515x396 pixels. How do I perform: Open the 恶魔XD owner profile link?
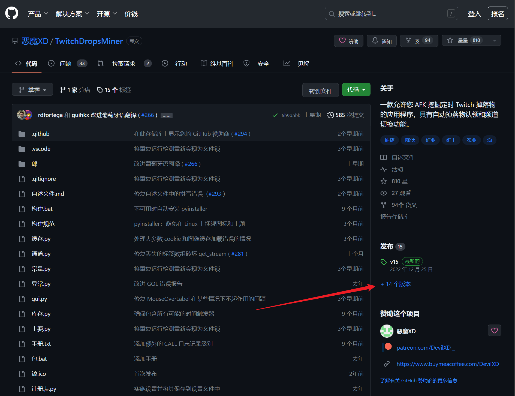tap(35, 41)
